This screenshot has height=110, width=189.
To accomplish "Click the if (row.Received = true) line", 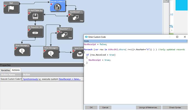I will [101, 55].
